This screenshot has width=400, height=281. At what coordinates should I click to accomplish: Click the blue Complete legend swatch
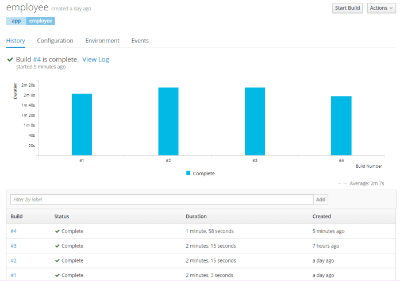(x=188, y=173)
